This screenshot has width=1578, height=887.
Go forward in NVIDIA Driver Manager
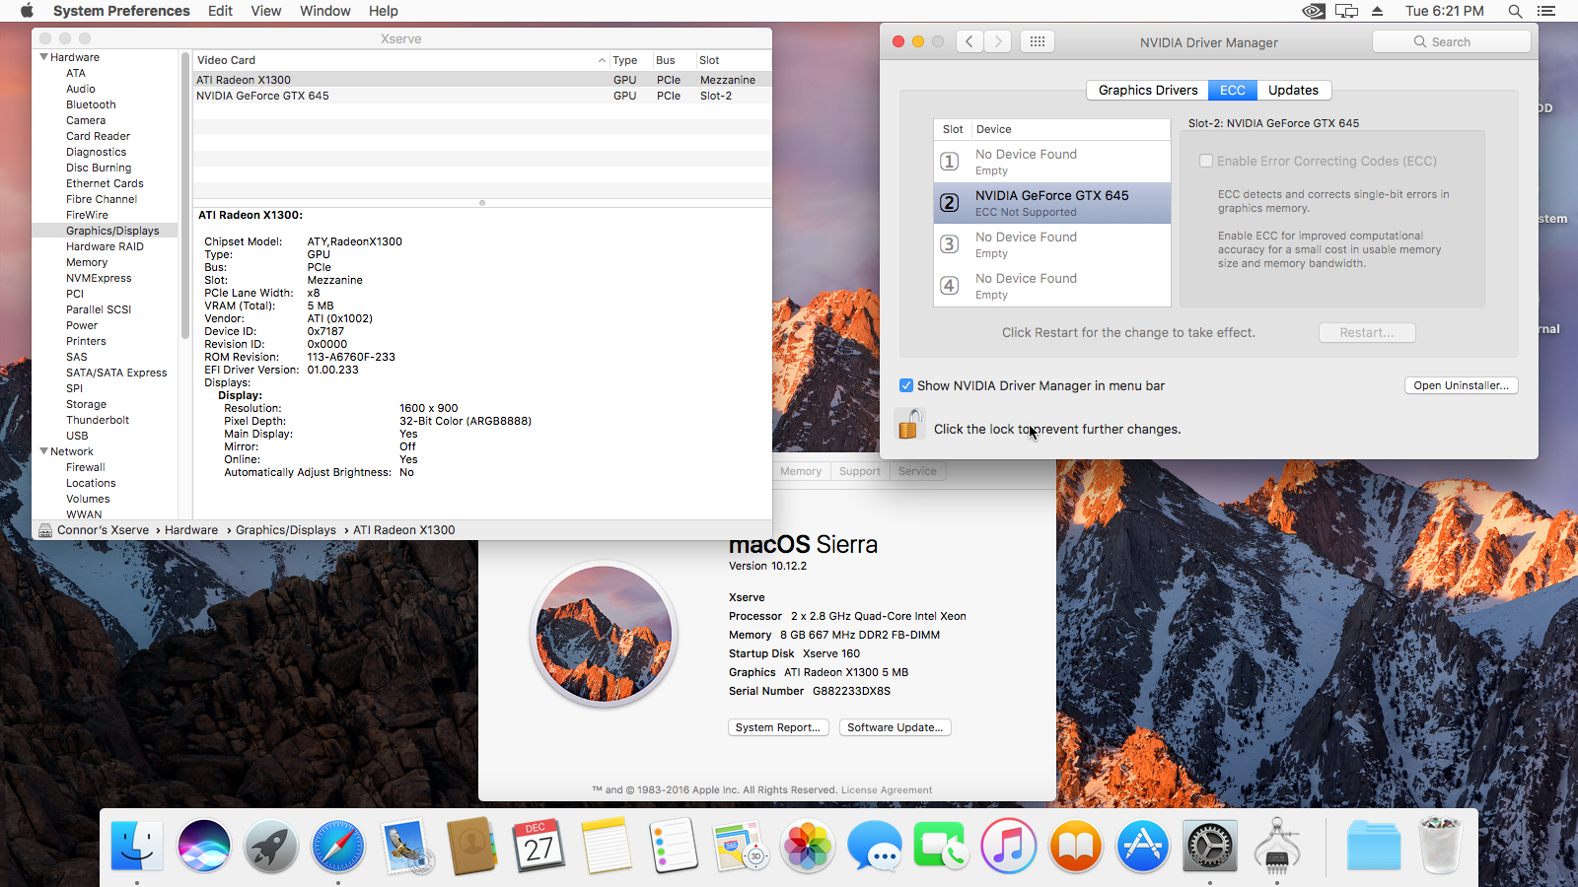(x=998, y=41)
